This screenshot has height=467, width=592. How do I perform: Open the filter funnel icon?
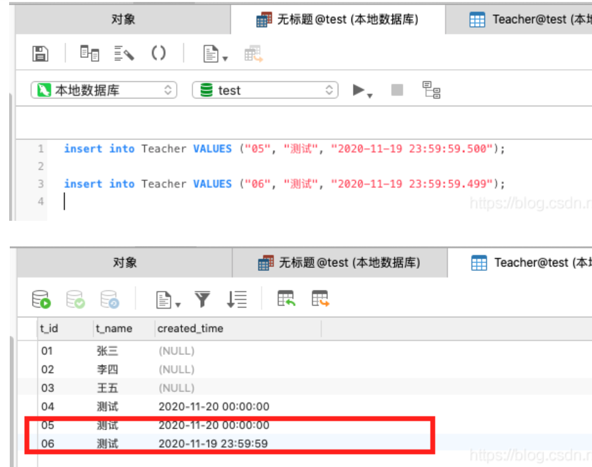202,300
